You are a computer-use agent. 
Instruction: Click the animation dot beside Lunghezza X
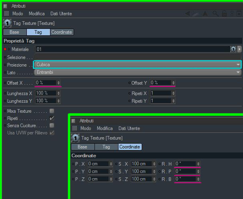click(5, 93)
